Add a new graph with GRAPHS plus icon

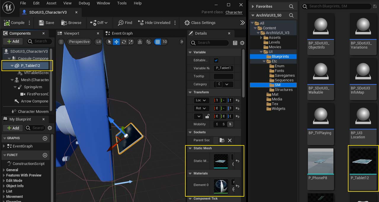pos(45,138)
